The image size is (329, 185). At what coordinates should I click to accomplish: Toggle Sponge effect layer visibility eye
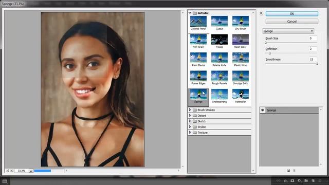[x=263, y=110]
